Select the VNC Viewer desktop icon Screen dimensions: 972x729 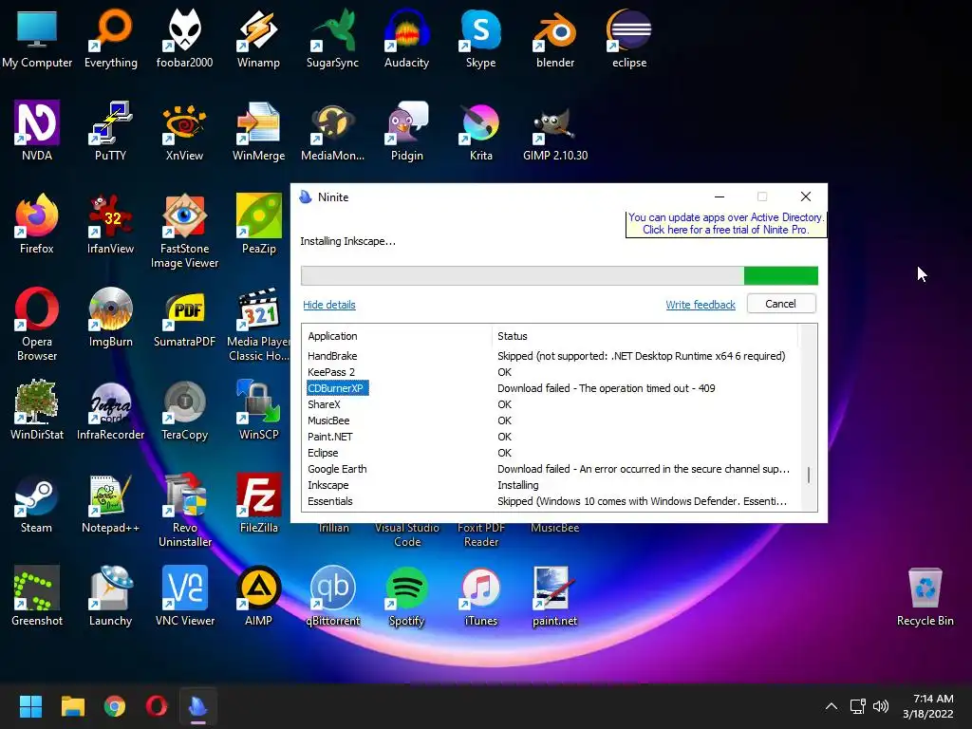click(185, 596)
